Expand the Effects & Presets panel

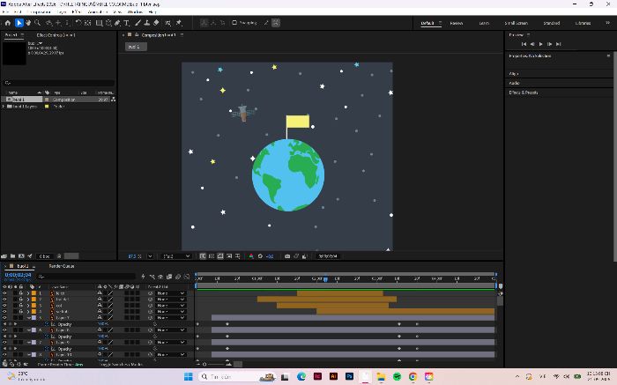(524, 93)
